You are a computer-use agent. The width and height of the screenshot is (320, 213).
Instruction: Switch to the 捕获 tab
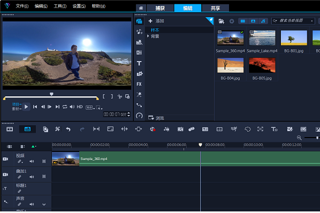160,8
